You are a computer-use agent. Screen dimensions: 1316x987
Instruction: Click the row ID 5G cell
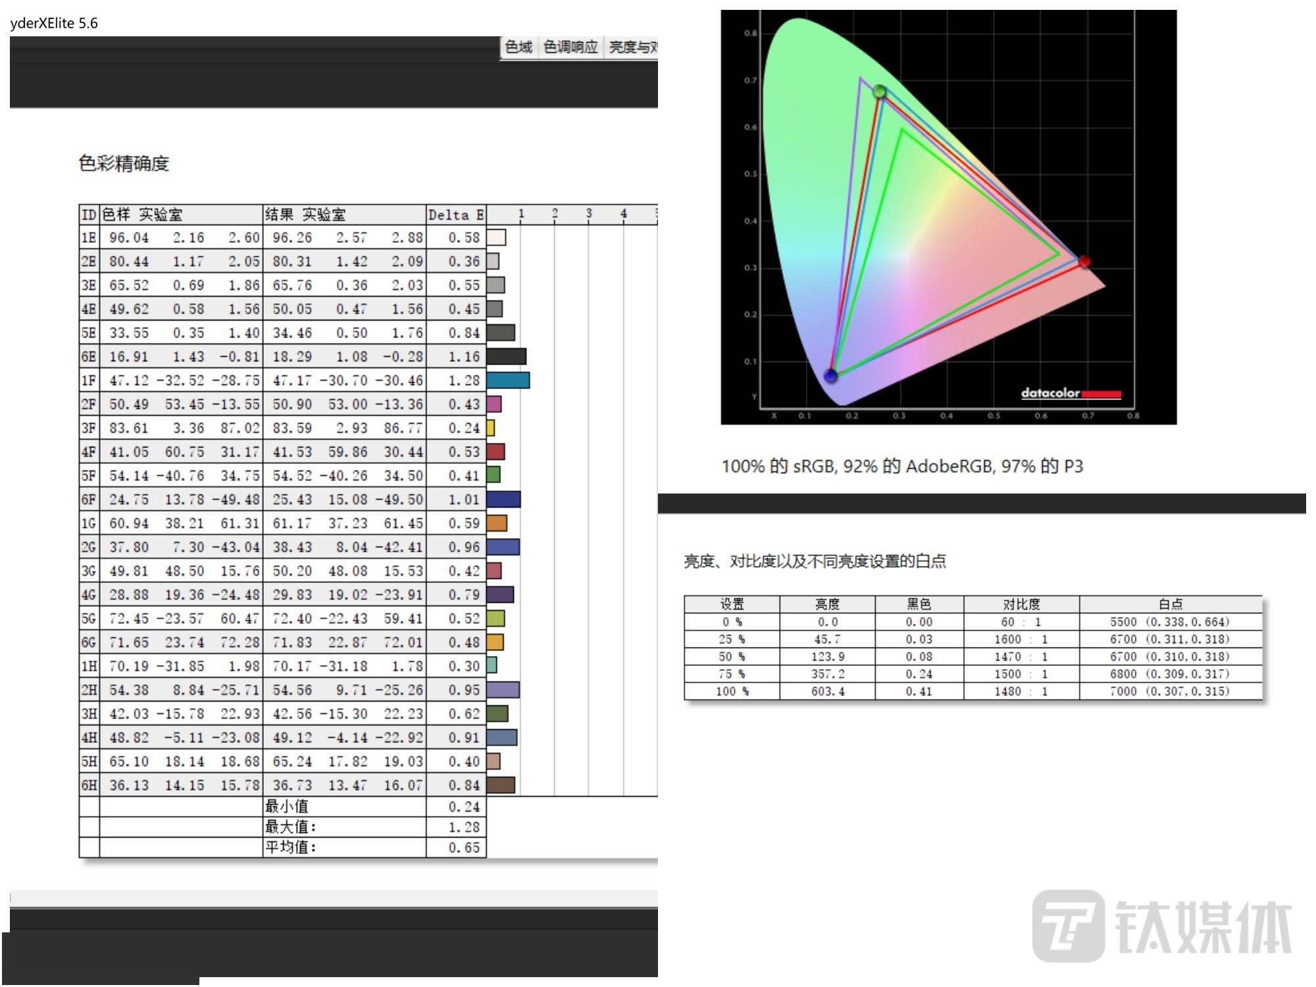[89, 619]
